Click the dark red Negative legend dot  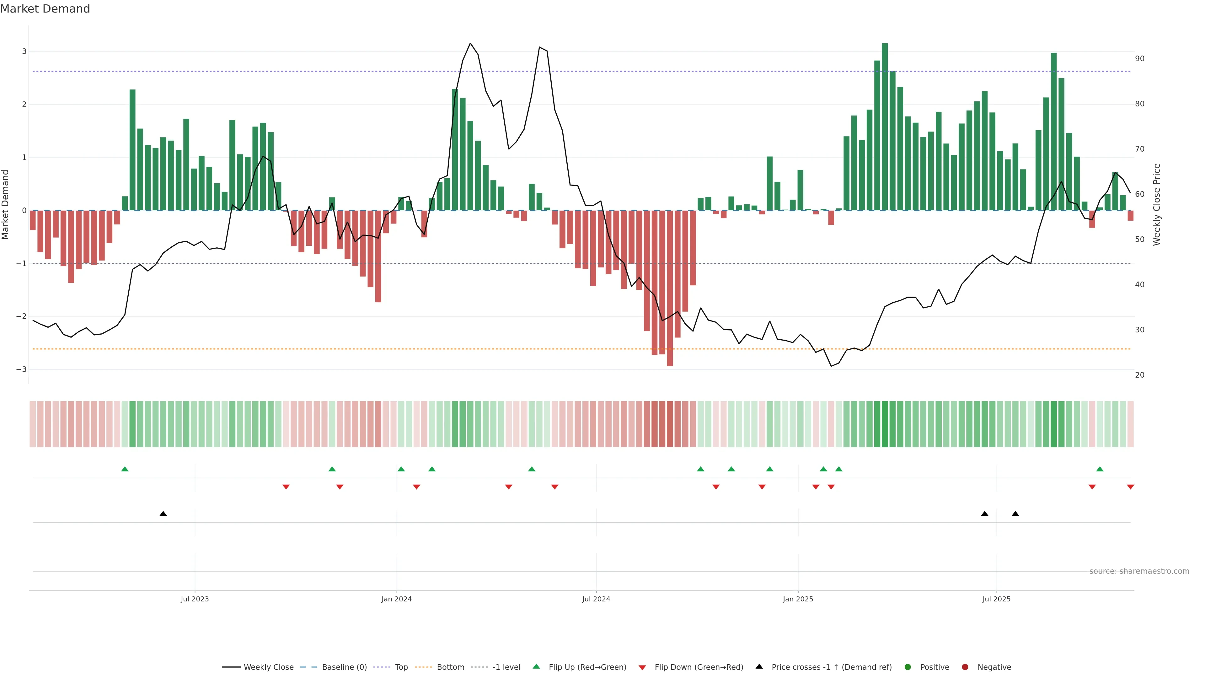pyautogui.click(x=965, y=667)
